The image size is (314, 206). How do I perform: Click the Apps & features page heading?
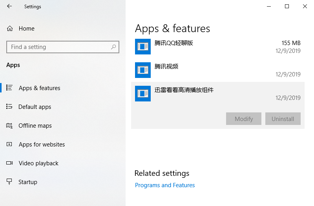click(172, 28)
